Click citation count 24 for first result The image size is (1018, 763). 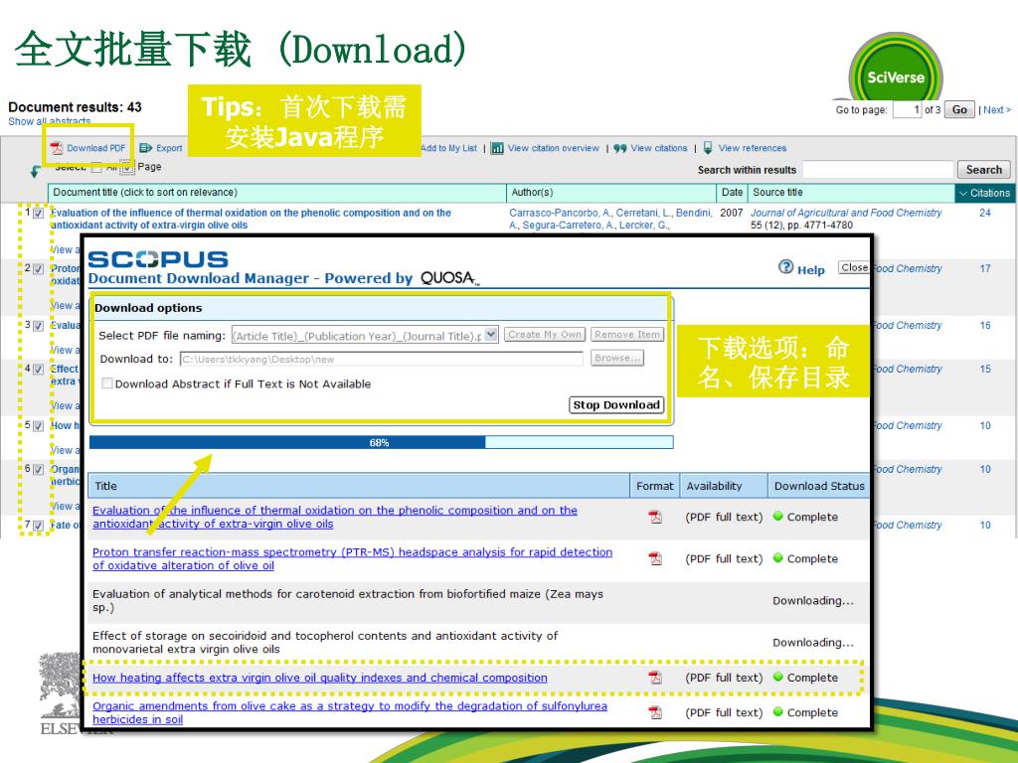click(x=985, y=213)
